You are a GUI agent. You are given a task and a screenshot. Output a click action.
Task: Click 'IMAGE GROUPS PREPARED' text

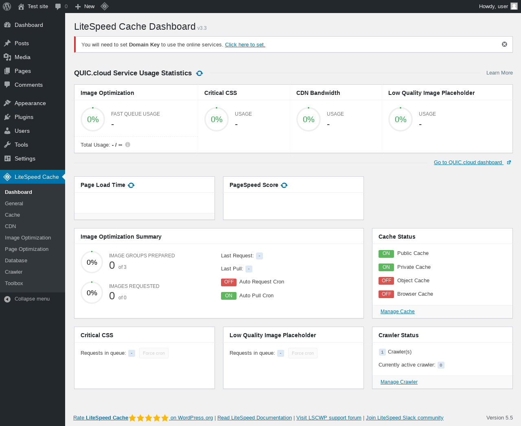click(x=142, y=256)
